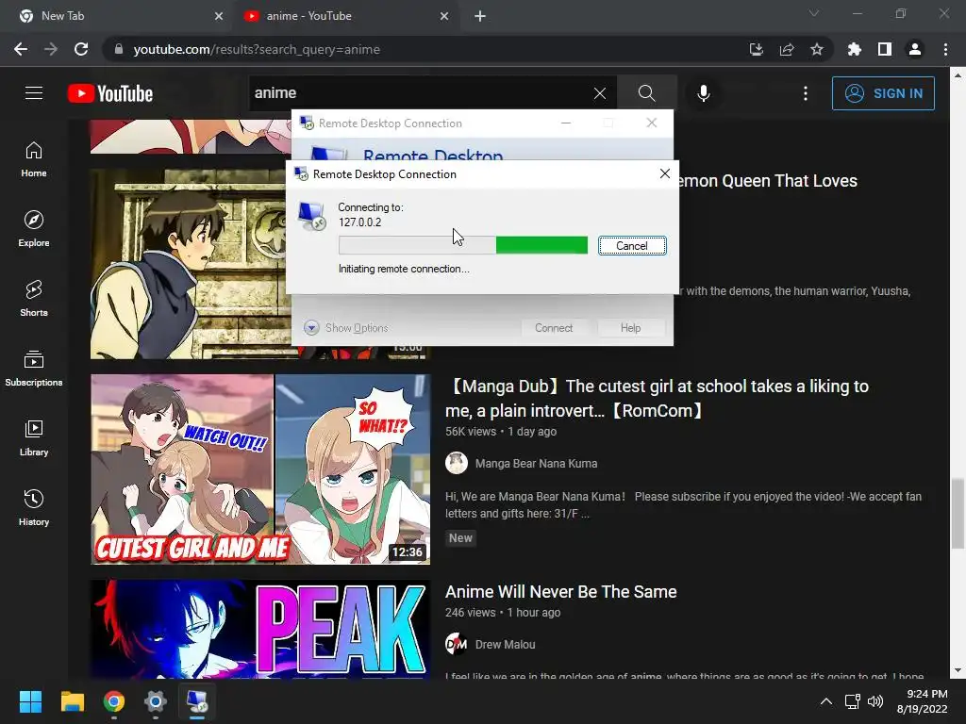Click Chrome icon in taskbar
966x724 pixels.
tap(113, 701)
